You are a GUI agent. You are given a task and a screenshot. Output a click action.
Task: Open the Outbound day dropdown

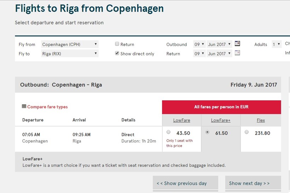199,44
